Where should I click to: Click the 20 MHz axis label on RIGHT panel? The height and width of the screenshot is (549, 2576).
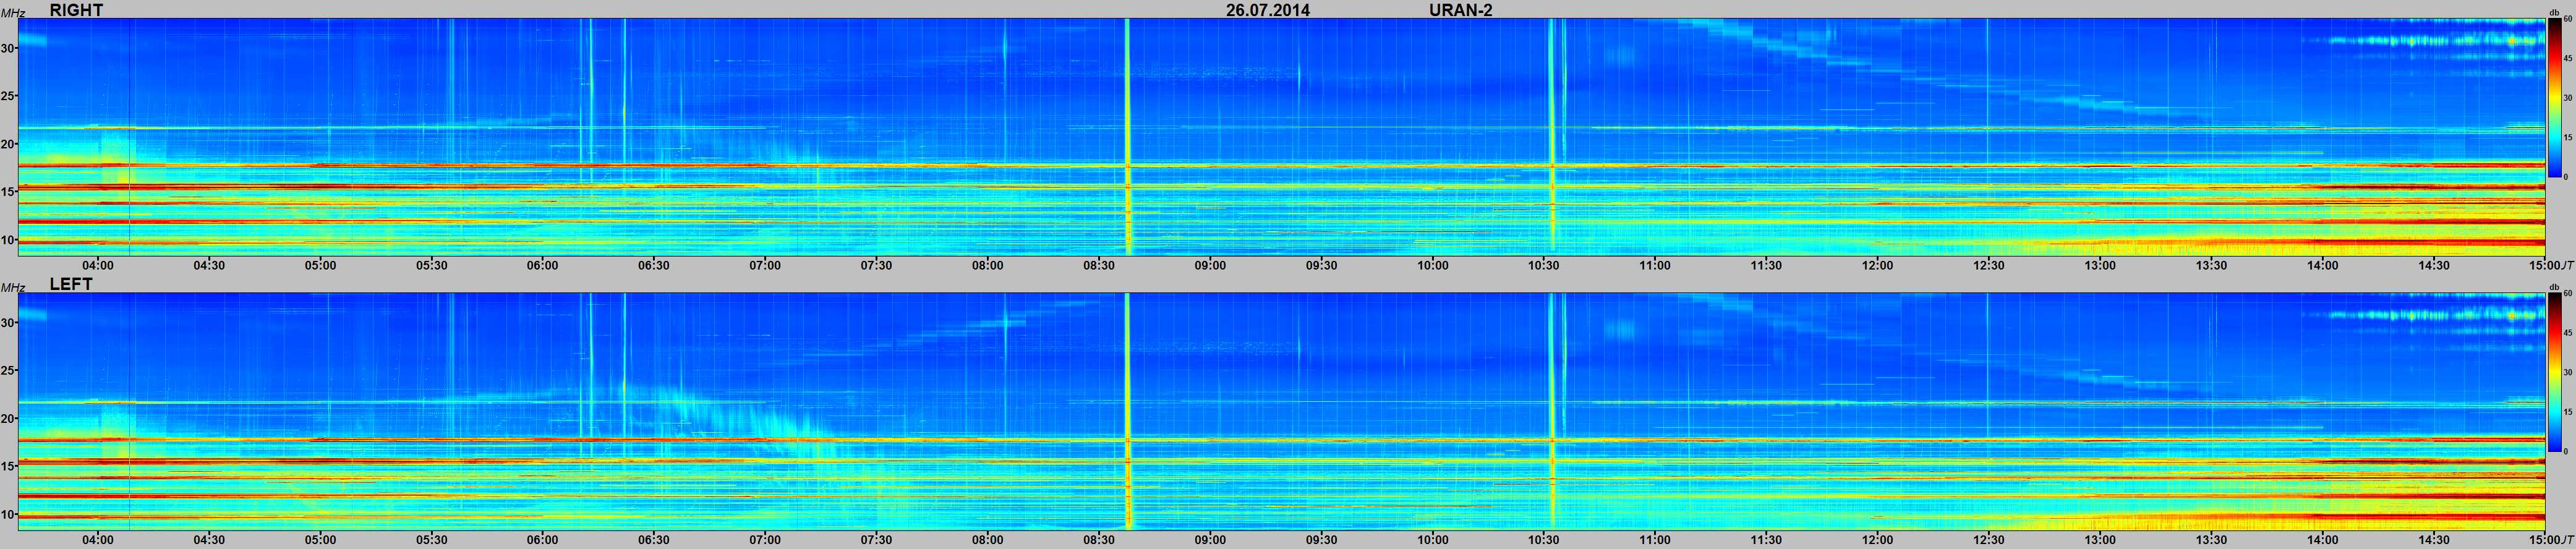click(x=8, y=144)
